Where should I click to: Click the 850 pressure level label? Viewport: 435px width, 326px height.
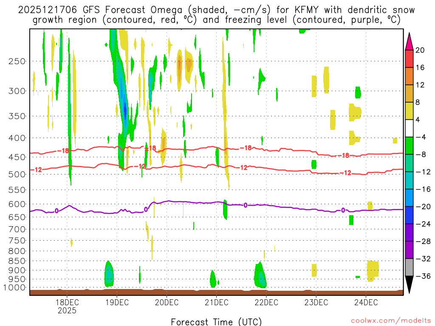tap(17, 261)
